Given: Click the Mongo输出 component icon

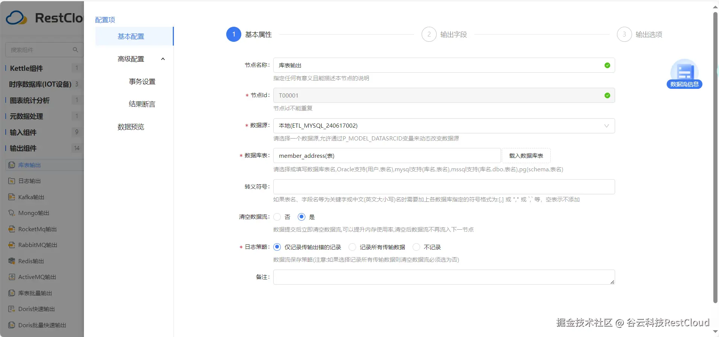Looking at the screenshot, I should [x=12, y=213].
